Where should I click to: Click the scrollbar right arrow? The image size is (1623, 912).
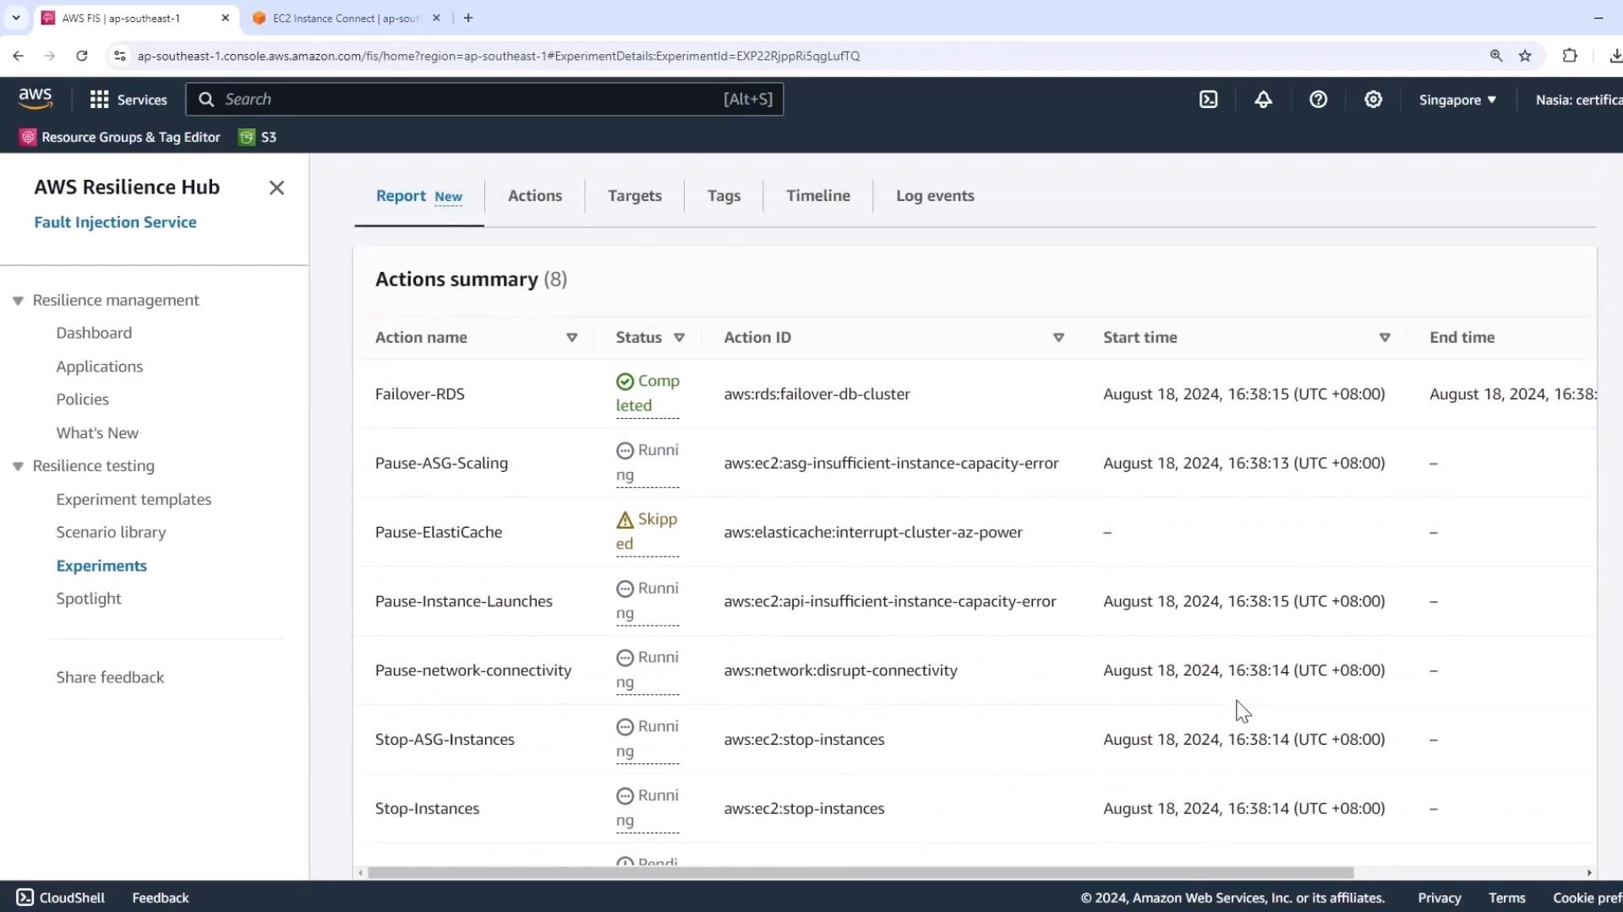[x=1589, y=872]
